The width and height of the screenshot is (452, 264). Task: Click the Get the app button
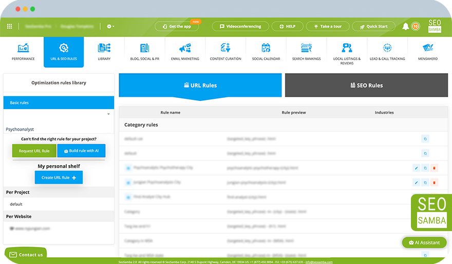pos(177,26)
